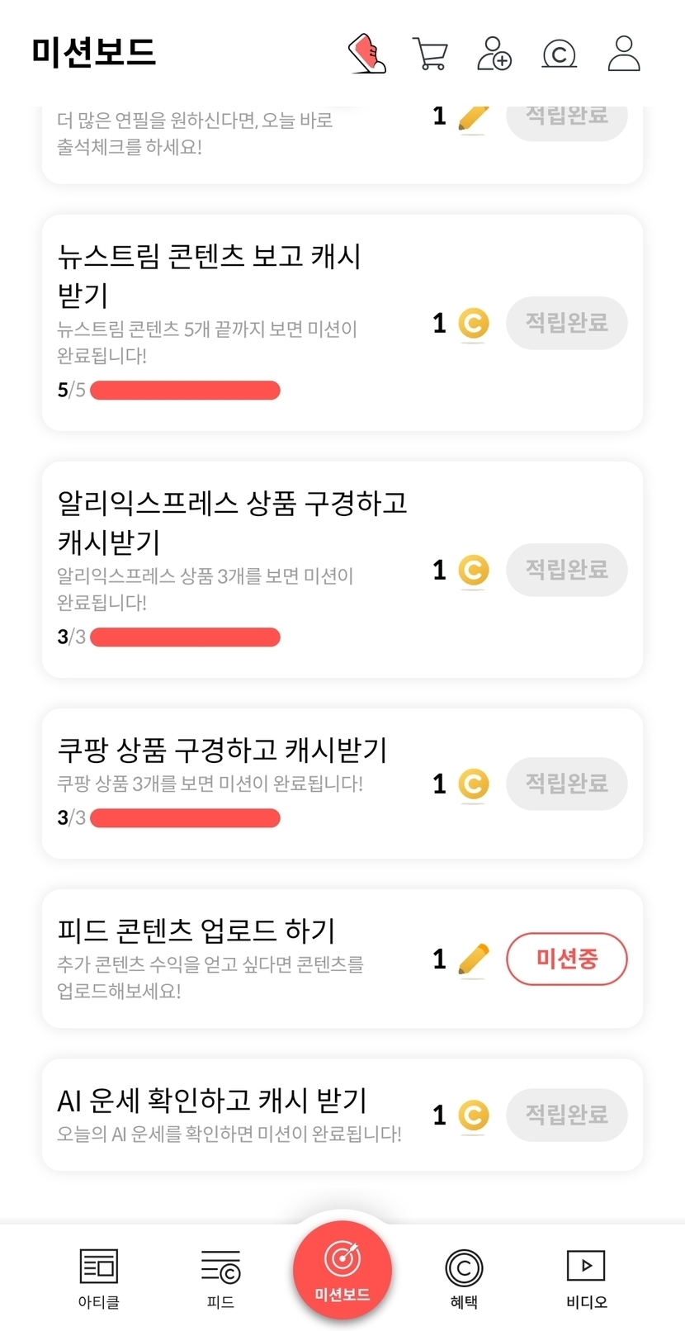
Task: Tap the pencil reward icon on feed upload
Action: [x=473, y=959]
